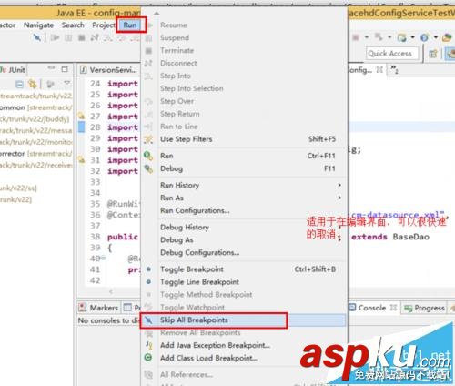
Task: Click toolbar Disconnect icon
Action: pyautogui.click(x=95, y=37)
